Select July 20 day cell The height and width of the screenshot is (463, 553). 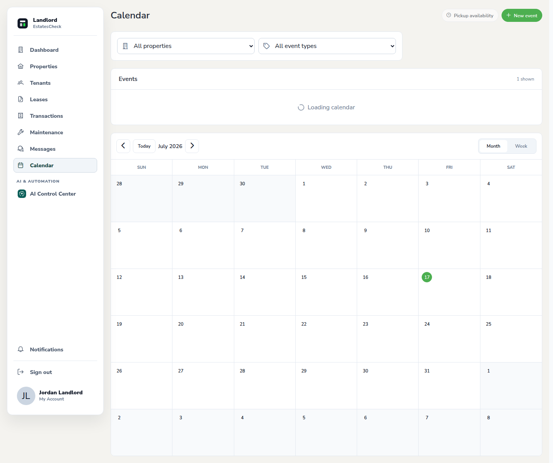(203, 339)
